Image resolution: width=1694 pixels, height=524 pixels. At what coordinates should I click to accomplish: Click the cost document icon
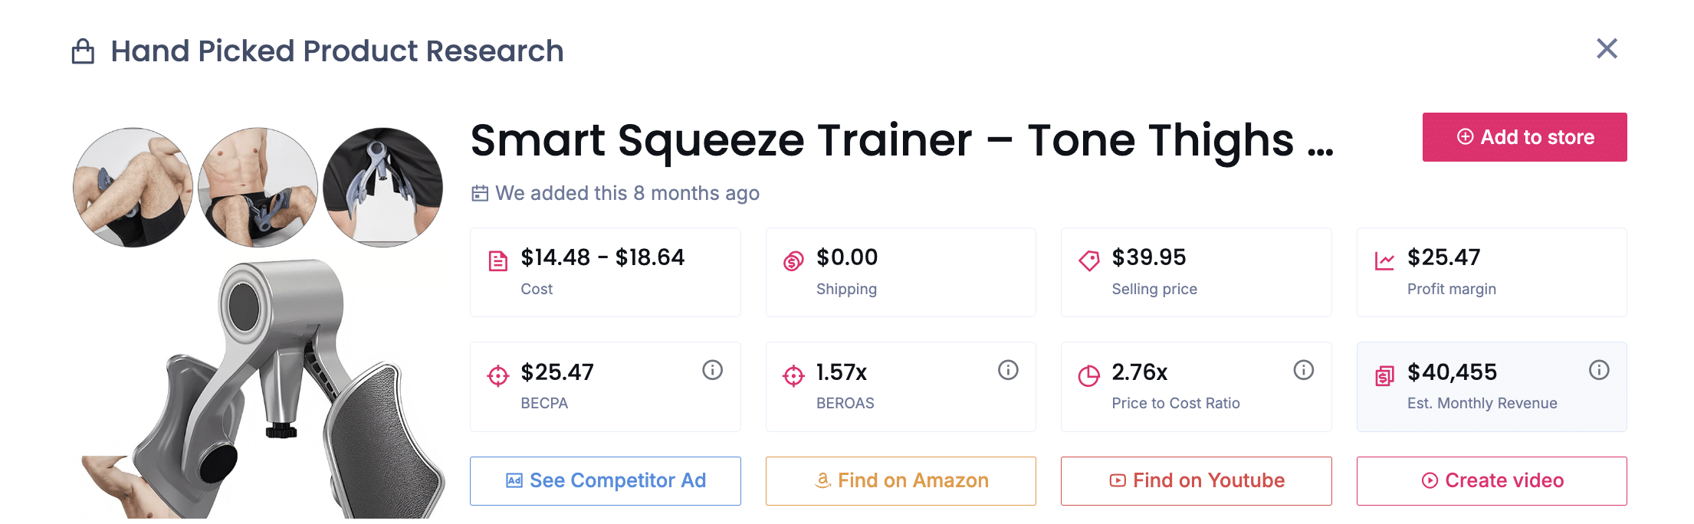pos(498,260)
